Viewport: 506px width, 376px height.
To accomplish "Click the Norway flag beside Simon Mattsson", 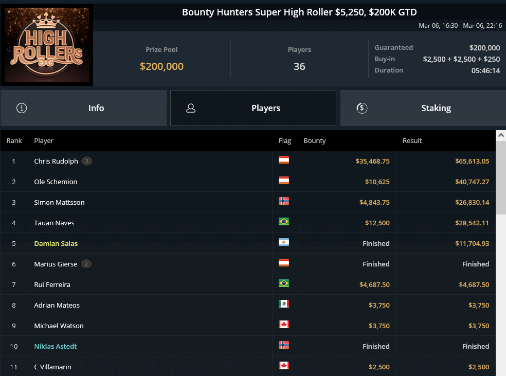I will click(x=283, y=202).
